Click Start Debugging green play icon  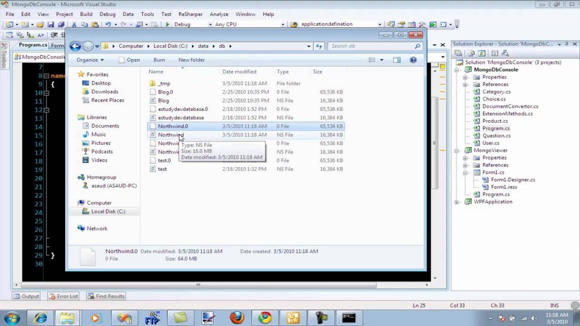(x=167, y=24)
